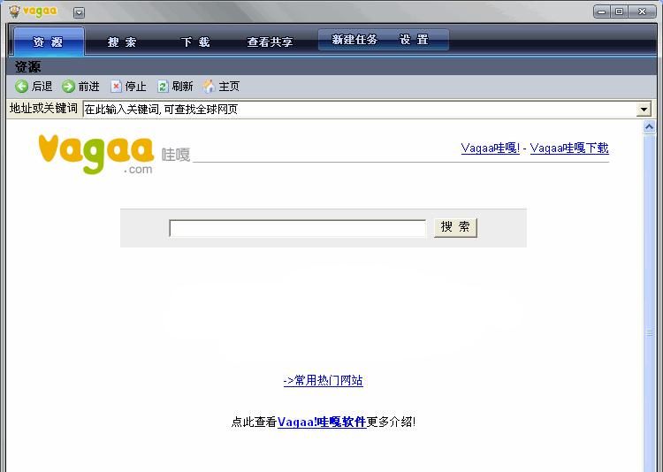663x472 pixels.
Task: Click the 新建任务 button
Action: click(x=354, y=40)
